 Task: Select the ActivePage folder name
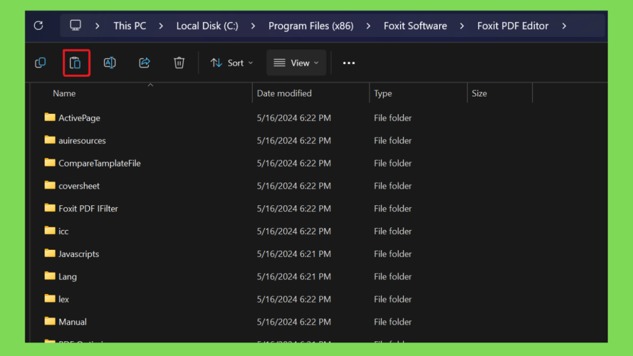point(79,118)
